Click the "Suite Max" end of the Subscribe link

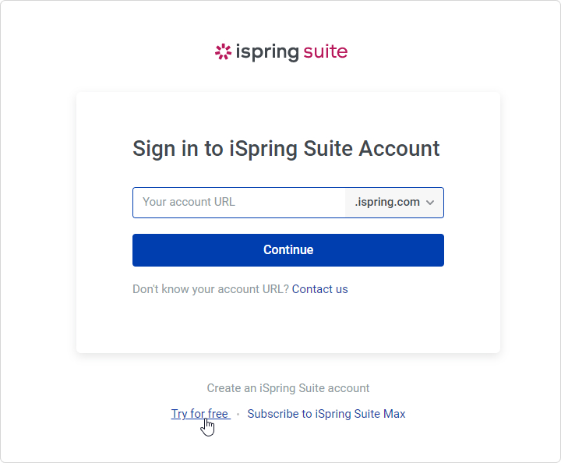click(379, 414)
